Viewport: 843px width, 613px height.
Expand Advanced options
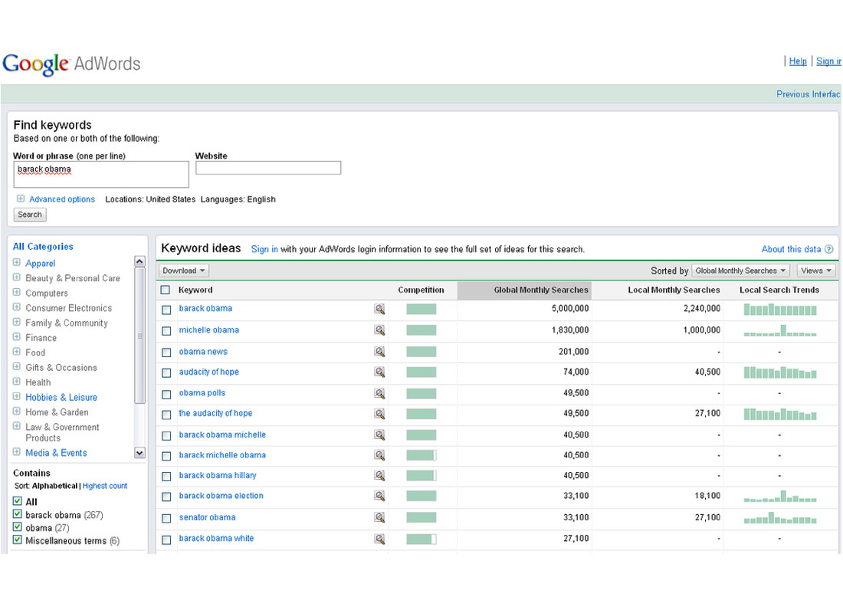21,199
